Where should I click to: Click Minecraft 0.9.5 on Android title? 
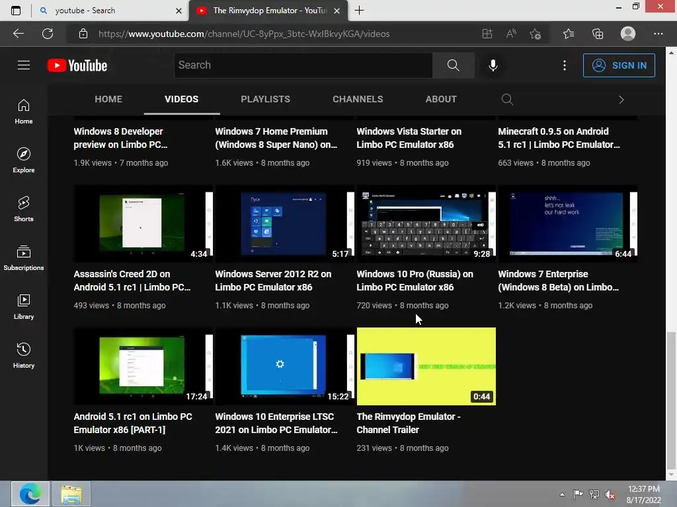[x=559, y=138]
